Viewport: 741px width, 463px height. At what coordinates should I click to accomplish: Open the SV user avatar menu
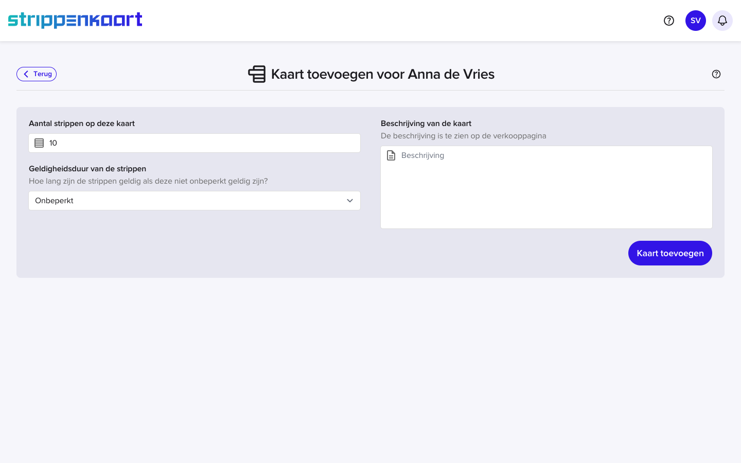pyautogui.click(x=696, y=21)
